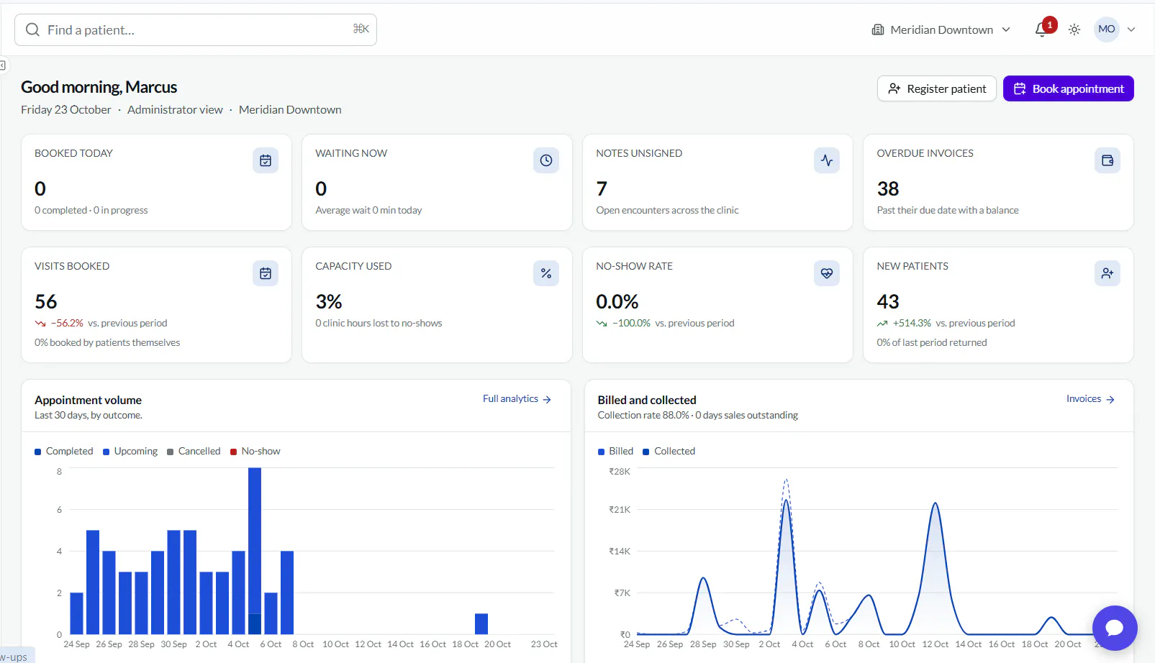Click the Billed and collected chart title
1155x663 pixels.
[x=647, y=400]
